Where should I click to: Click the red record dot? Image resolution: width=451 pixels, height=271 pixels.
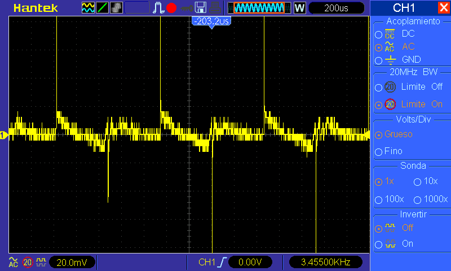tap(171, 8)
